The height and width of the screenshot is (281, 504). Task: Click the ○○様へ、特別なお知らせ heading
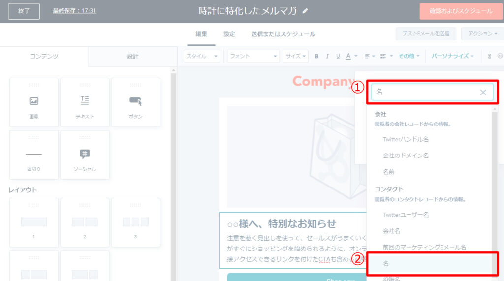tap(282, 224)
